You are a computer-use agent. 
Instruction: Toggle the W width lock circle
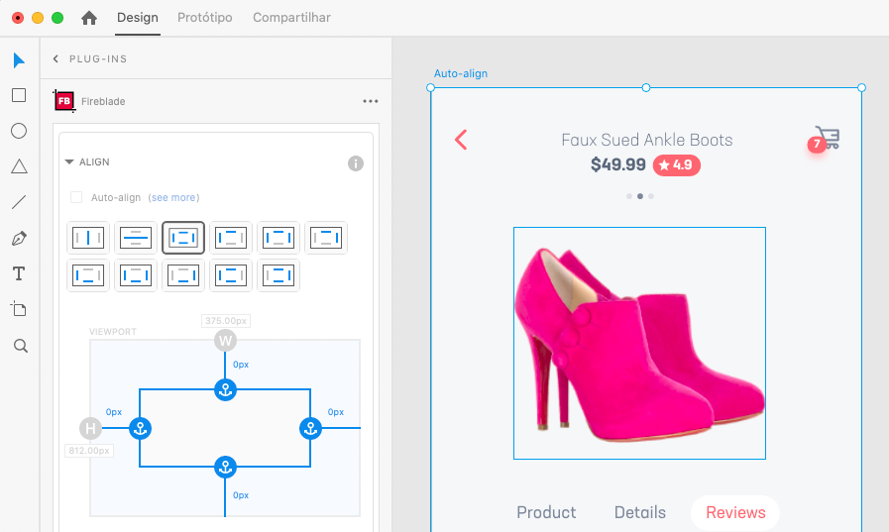(226, 341)
